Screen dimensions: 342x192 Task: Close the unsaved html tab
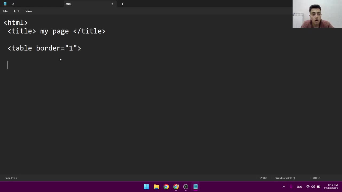[x=112, y=4]
